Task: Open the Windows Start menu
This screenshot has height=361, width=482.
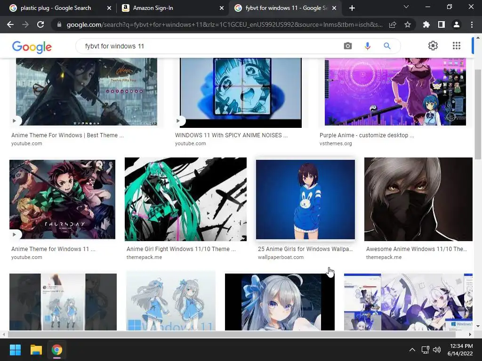Action: (x=15, y=350)
